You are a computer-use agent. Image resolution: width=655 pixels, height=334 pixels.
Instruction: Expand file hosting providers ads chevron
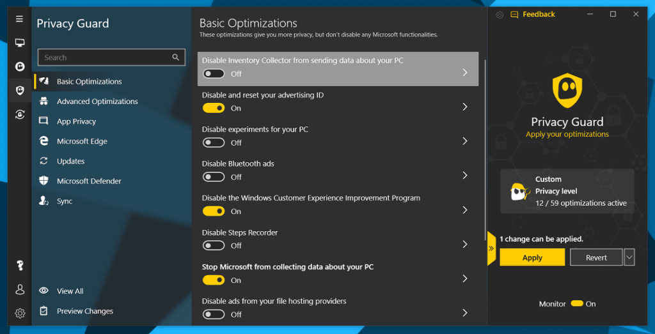coord(465,313)
